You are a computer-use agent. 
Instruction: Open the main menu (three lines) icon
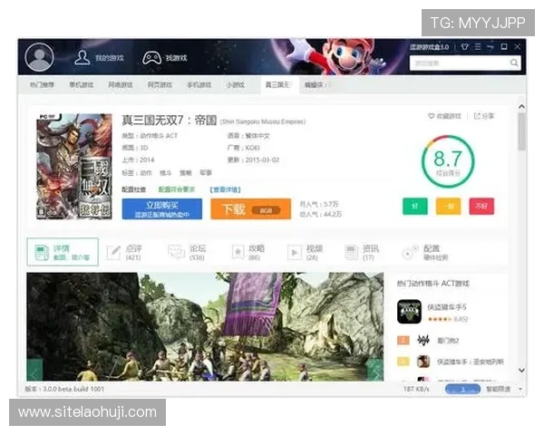click(478, 46)
